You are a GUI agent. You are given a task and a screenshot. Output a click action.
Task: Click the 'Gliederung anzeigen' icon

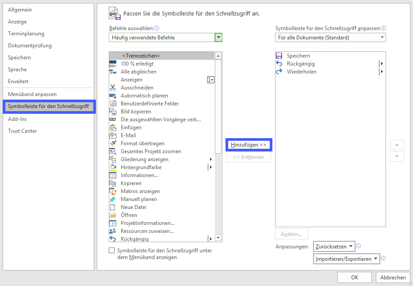coord(113,159)
